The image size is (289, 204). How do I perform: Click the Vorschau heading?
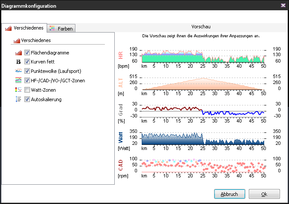click(201, 27)
